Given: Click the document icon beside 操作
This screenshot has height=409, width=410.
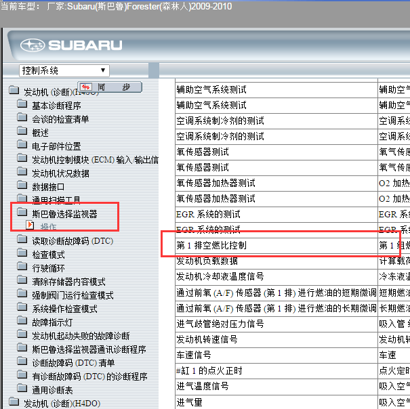Looking at the screenshot, I should (30, 225).
